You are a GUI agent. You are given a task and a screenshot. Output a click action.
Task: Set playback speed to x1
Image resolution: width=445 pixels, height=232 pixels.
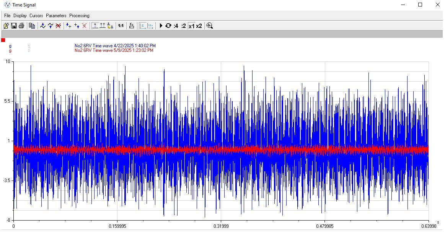pos(192,26)
